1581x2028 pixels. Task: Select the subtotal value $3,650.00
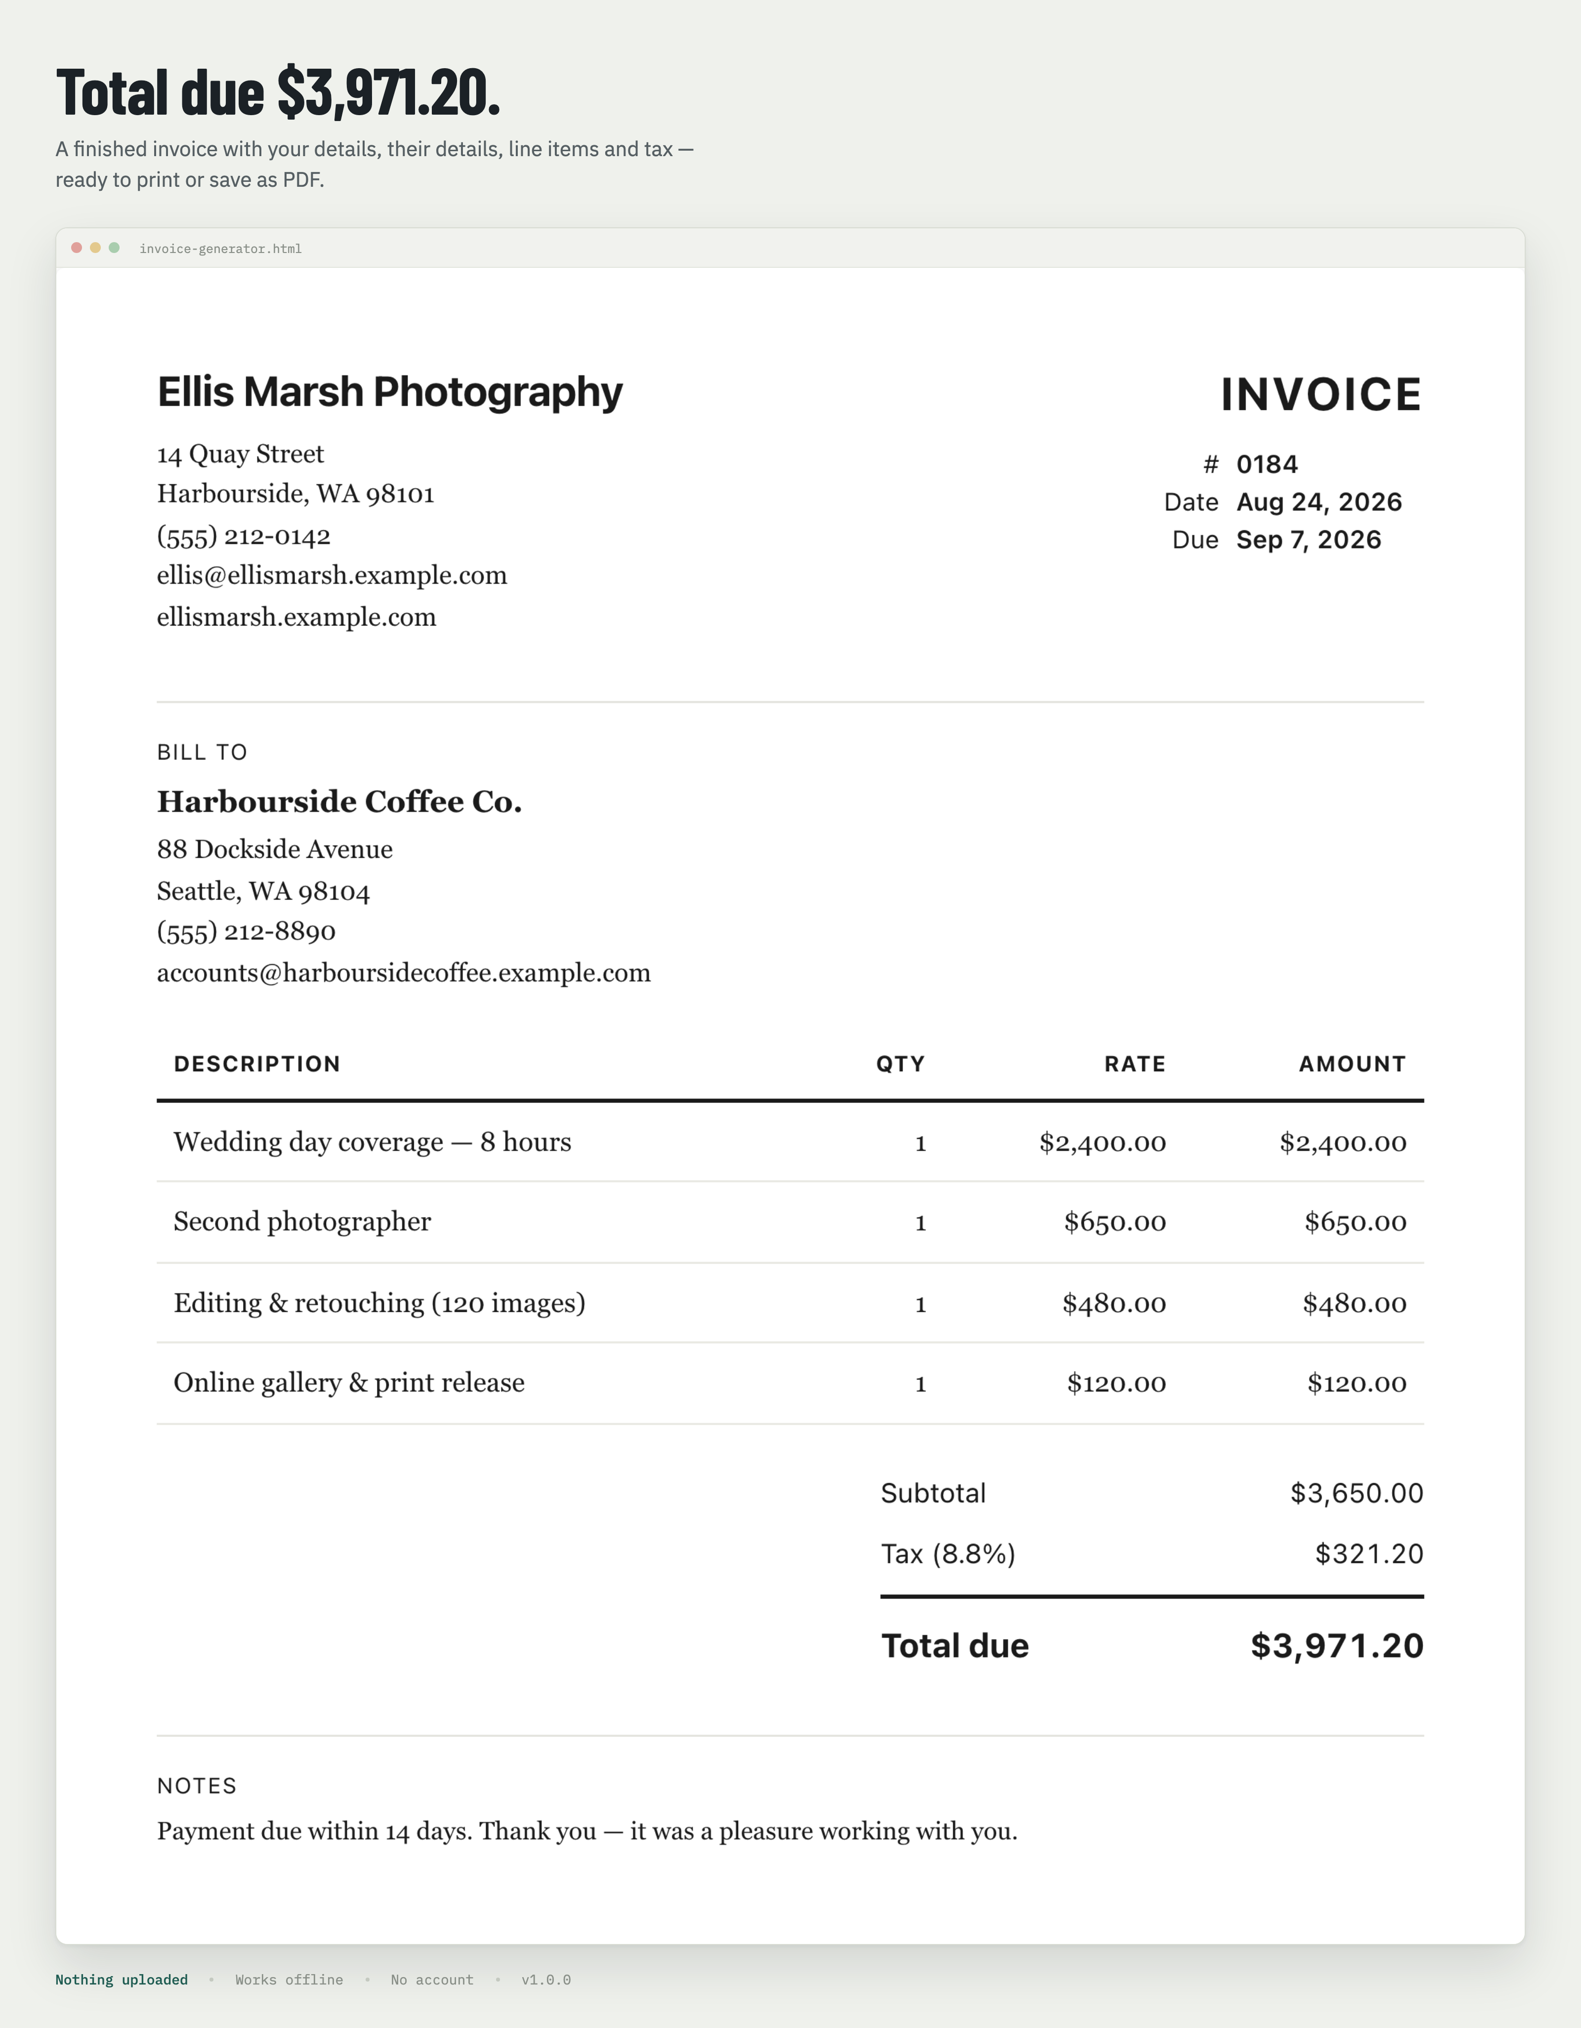(1356, 1493)
